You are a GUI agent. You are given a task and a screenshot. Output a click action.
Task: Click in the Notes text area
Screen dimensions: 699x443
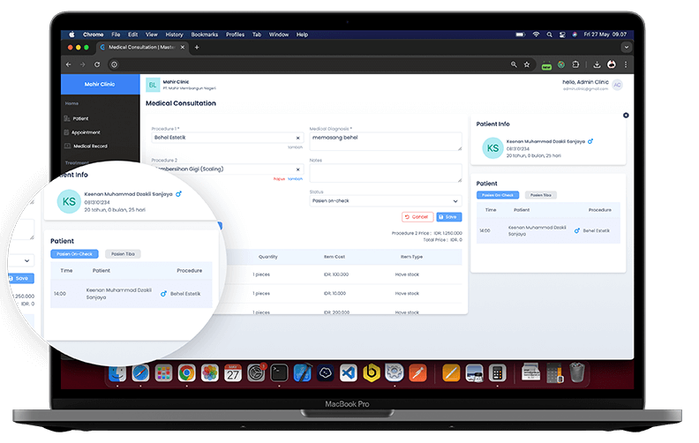tap(385, 172)
